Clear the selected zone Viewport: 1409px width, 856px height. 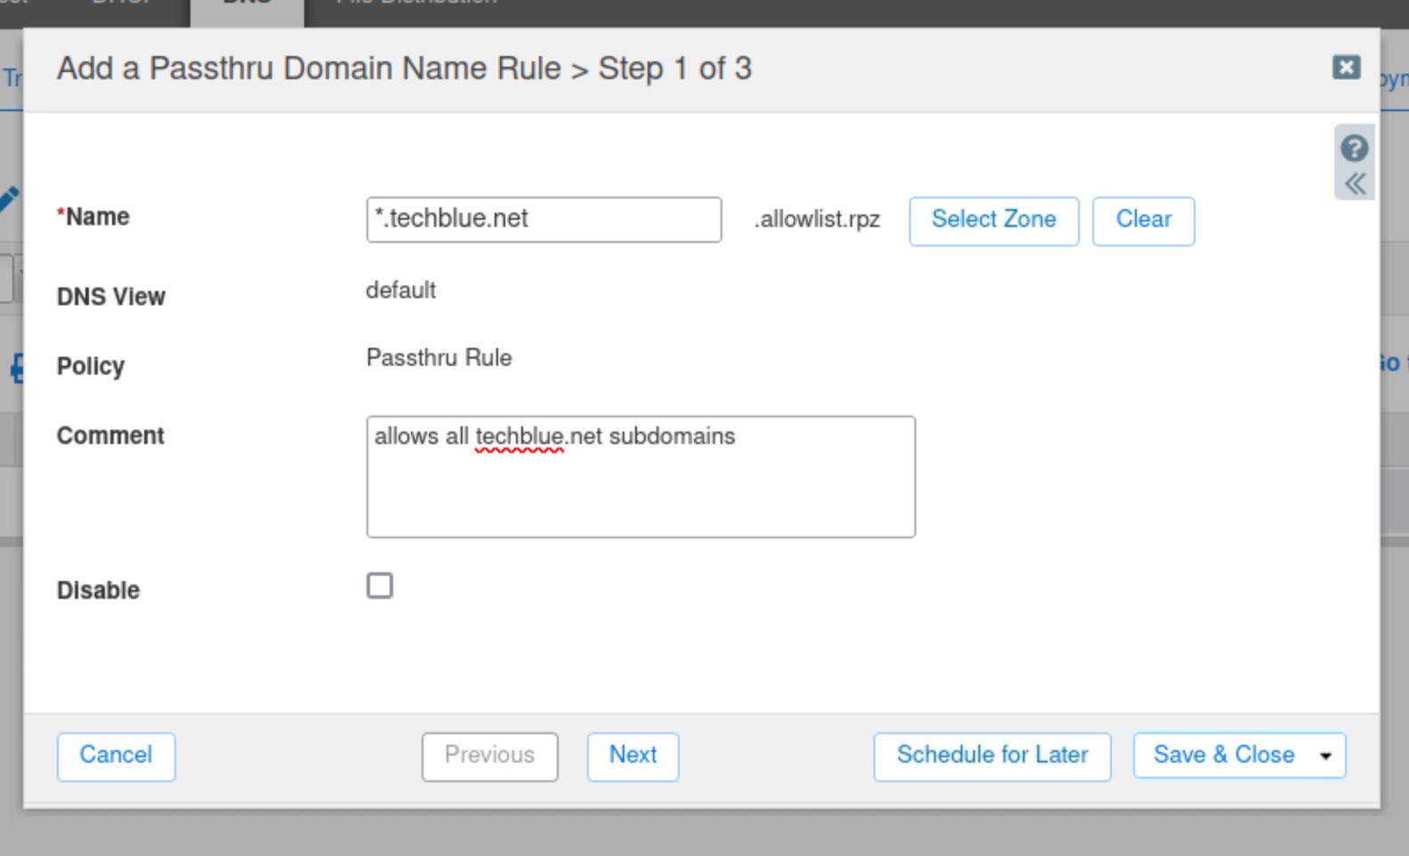coord(1142,221)
